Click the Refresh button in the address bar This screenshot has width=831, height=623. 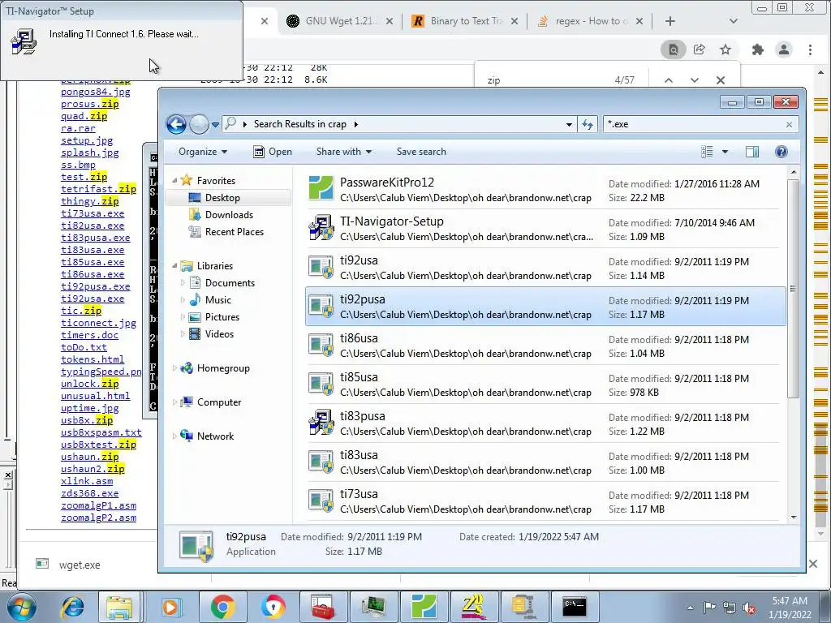(588, 124)
